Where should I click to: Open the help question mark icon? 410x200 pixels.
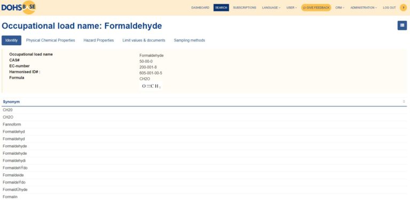403,7
